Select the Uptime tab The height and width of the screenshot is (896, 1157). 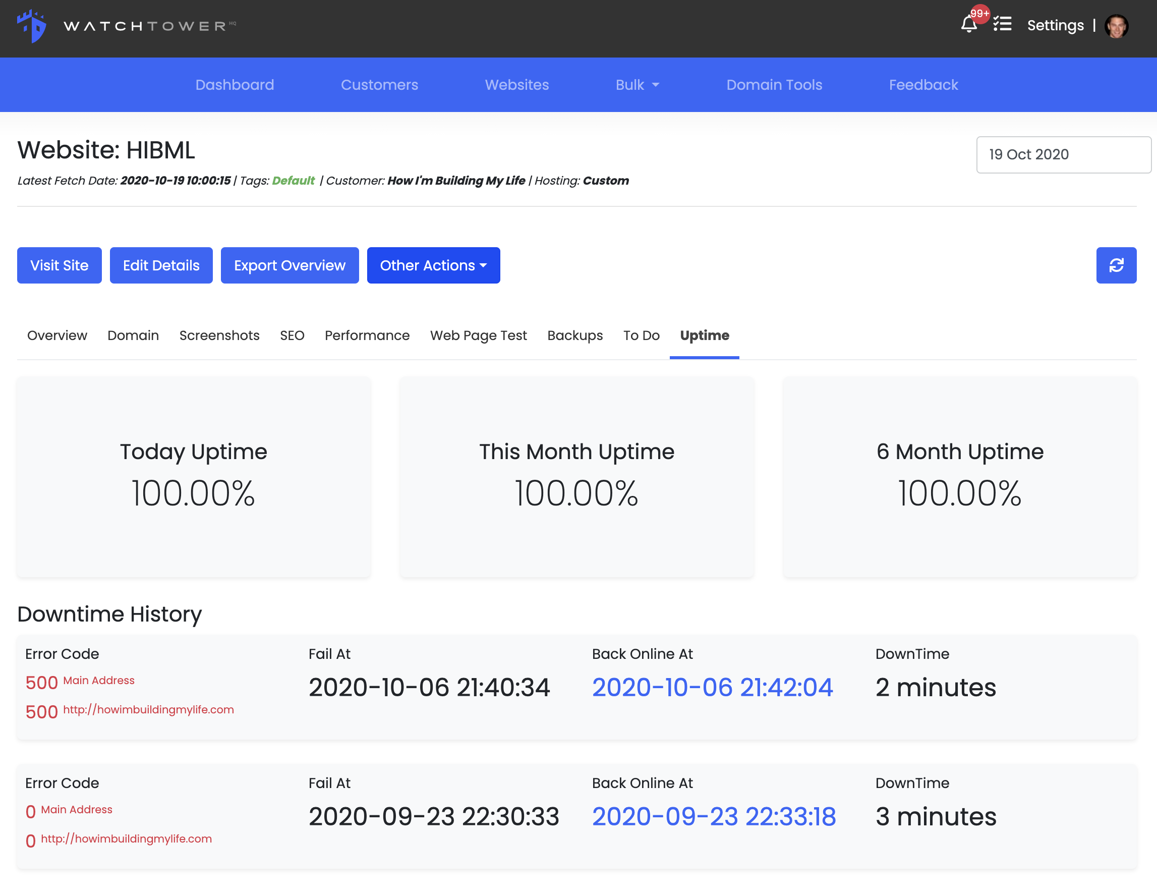(x=705, y=335)
